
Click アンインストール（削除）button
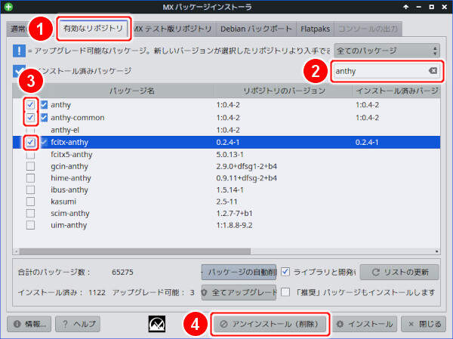(x=270, y=324)
